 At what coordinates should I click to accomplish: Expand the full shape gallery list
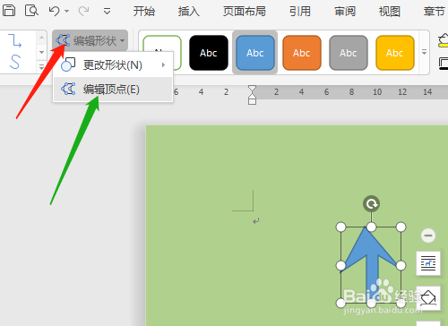pyautogui.click(x=41, y=66)
